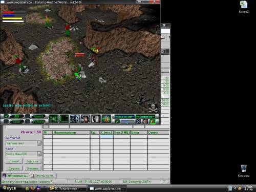Adjust the blue slider in game toolbar
Screen dimensions: 256x192
pos(127,121)
